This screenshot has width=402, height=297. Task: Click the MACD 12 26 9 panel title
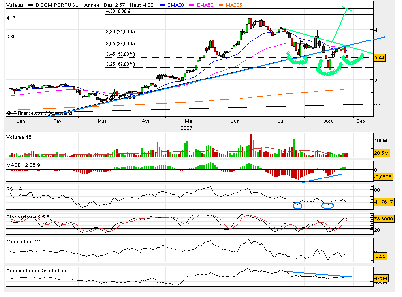[23, 165]
